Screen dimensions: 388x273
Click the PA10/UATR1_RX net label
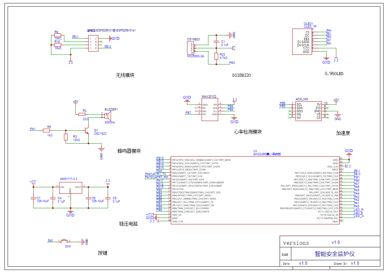[157, 177]
